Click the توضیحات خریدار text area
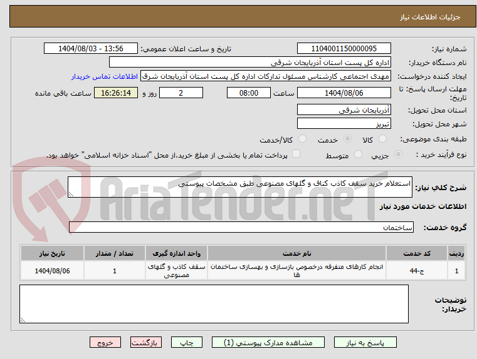 pos(214,304)
